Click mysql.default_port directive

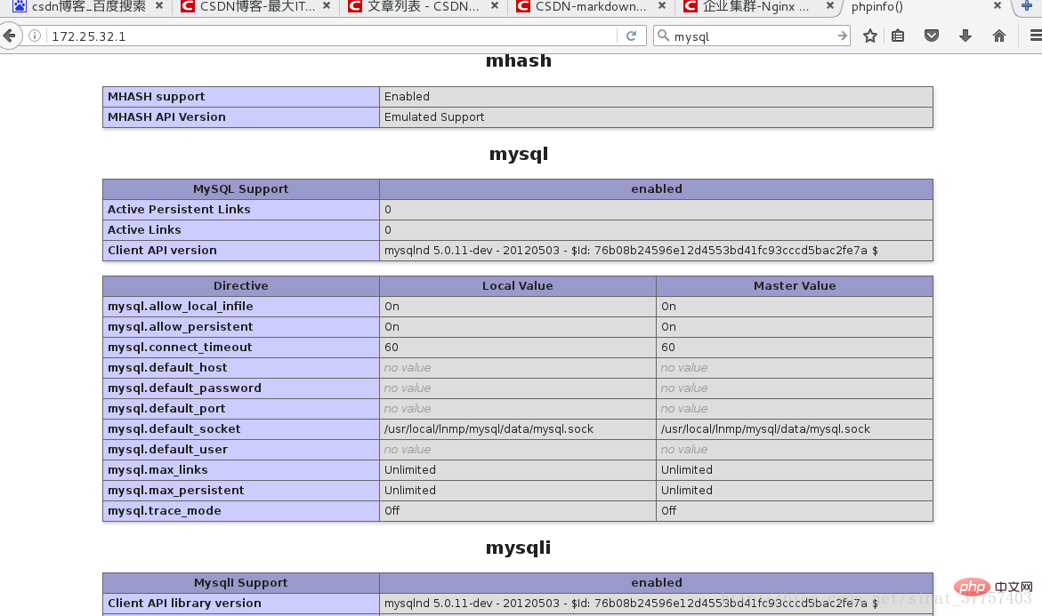(166, 409)
